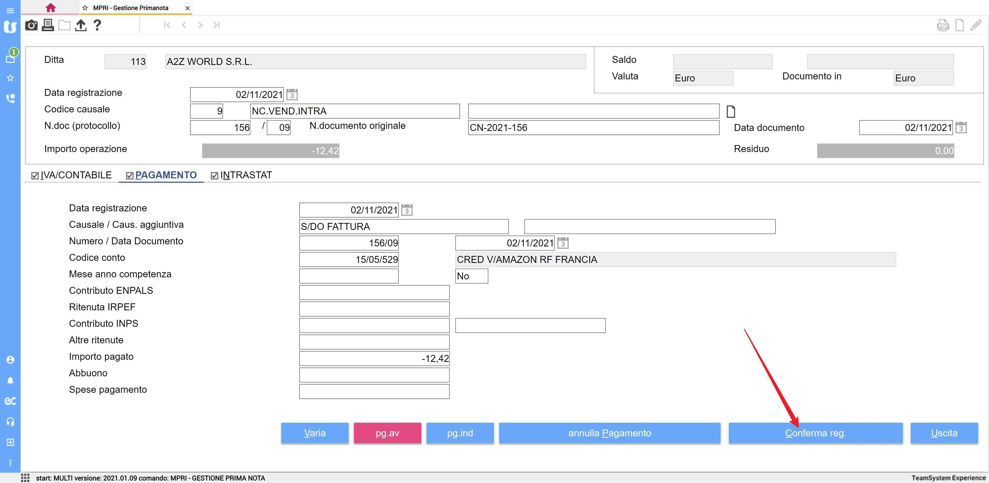Click the Conferma reg. button
The height and width of the screenshot is (483, 989).
(x=815, y=433)
